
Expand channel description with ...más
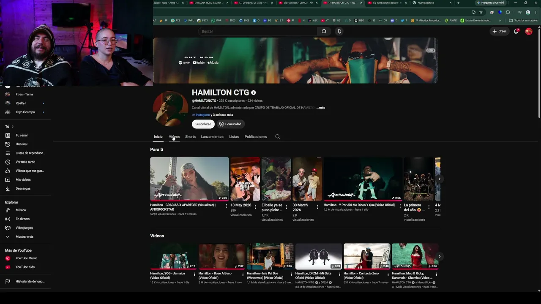click(321, 108)
